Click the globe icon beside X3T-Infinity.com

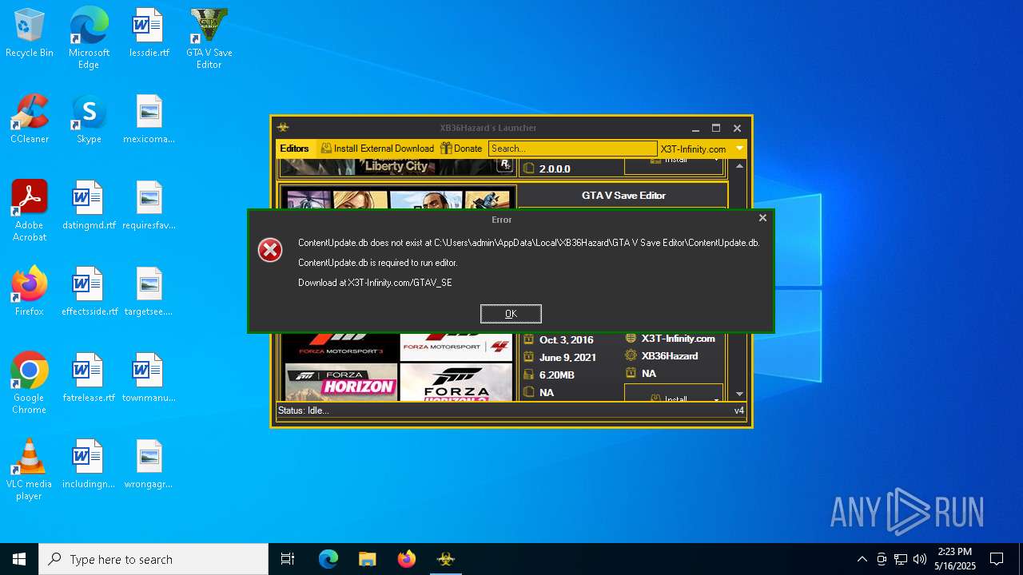(631, 338)
